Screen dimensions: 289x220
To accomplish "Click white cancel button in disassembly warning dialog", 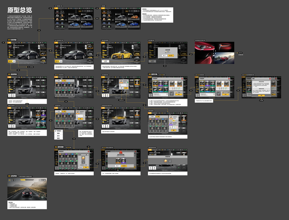I will pos(118,166).
